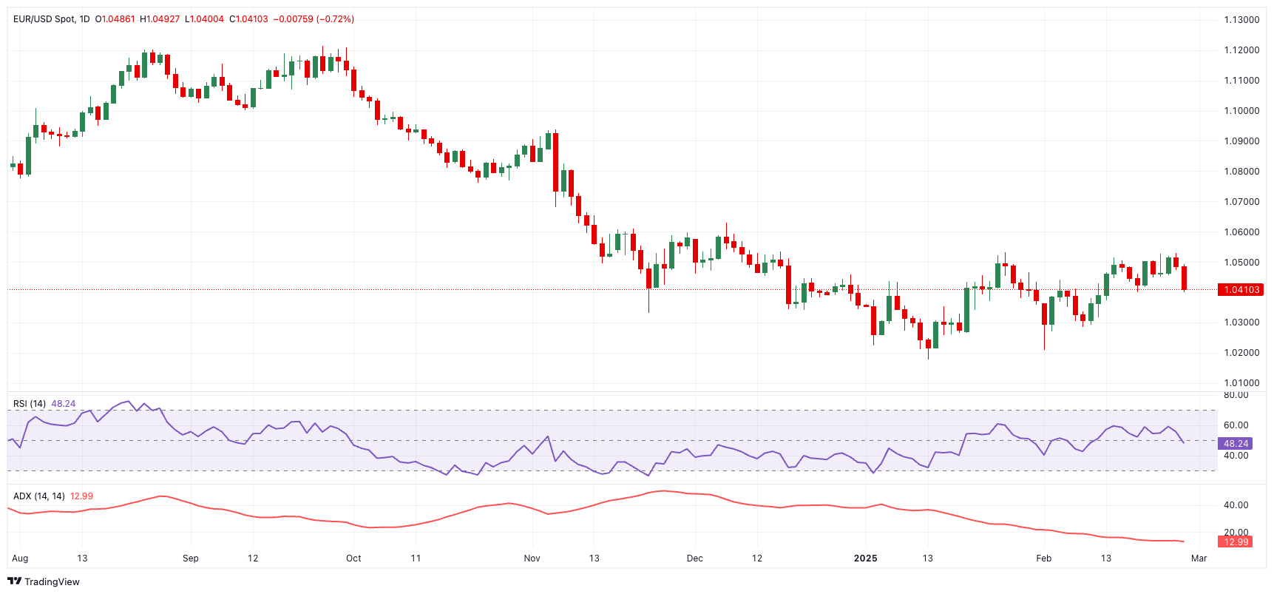Click the 80.00 RSI scale label
Viewport: 1274px width, 594px height.
coord(1236,396)
